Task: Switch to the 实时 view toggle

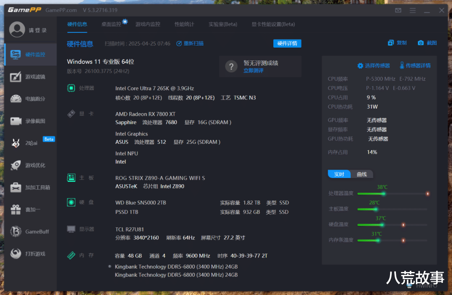Action: pos(339,174)
